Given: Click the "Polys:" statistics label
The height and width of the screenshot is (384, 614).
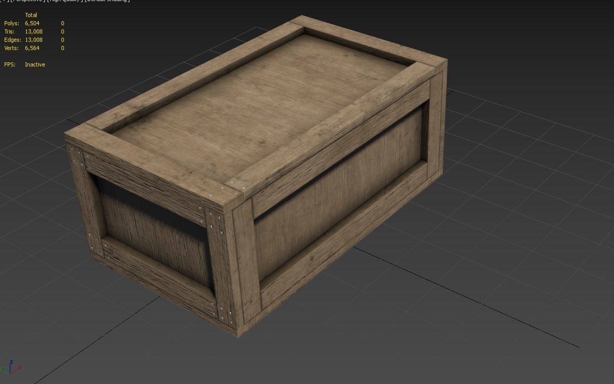Looking at the screenshot, I should [x=11, y=23].
